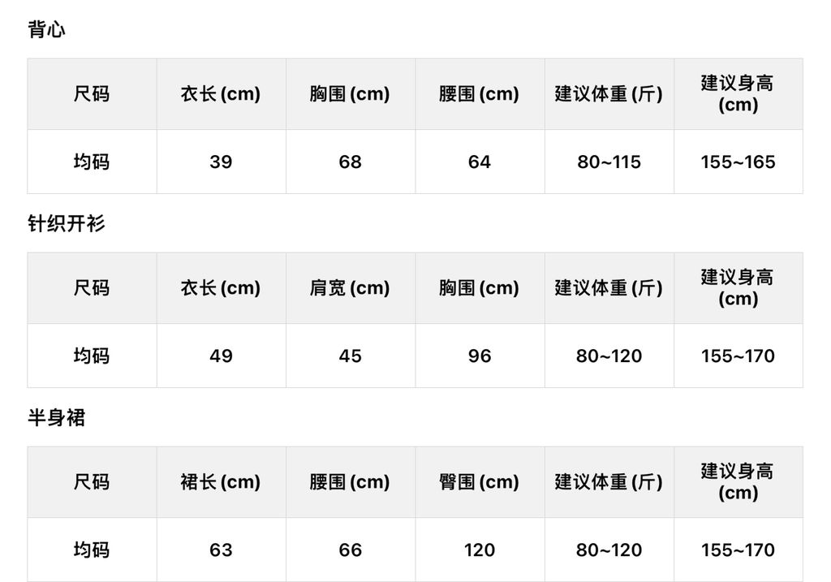Screen dimensions: 831x582
Task: Click the 裙长 value 63 cell
Action: tap(221, 550)
